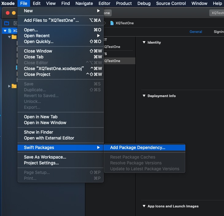
Task: Choose Open with External Editor
Action: tap(60, 138)
